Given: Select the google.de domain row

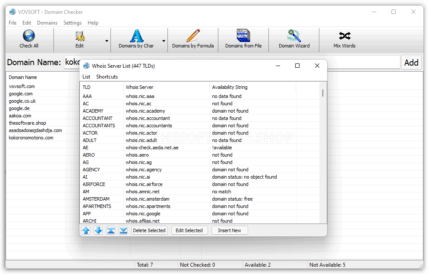Looking at the screenshot, I should (19, 108).
